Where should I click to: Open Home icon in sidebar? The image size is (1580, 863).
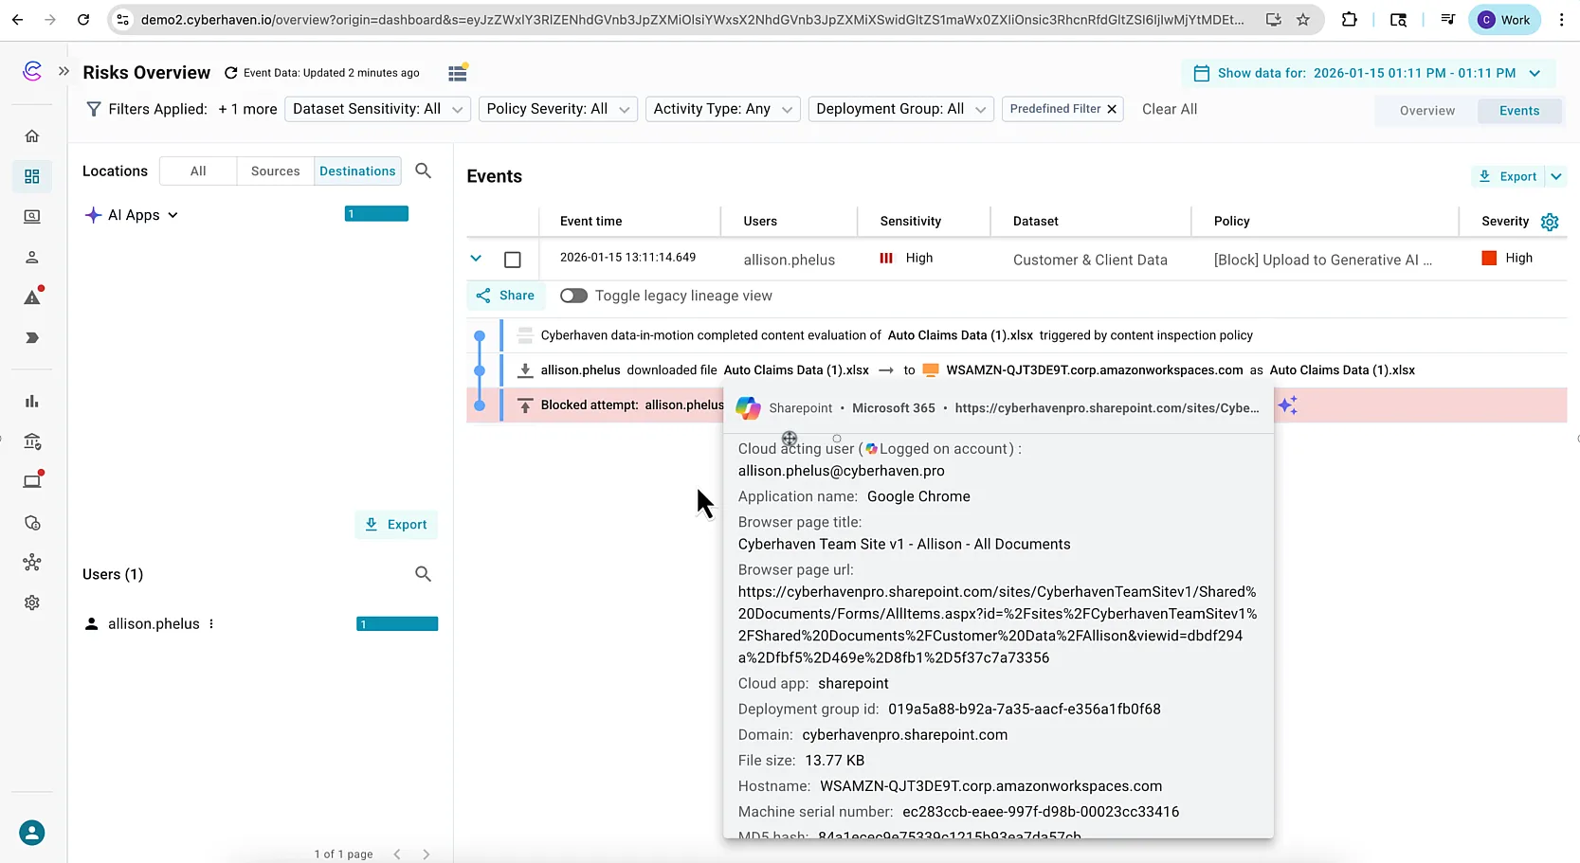pos(32,136)
